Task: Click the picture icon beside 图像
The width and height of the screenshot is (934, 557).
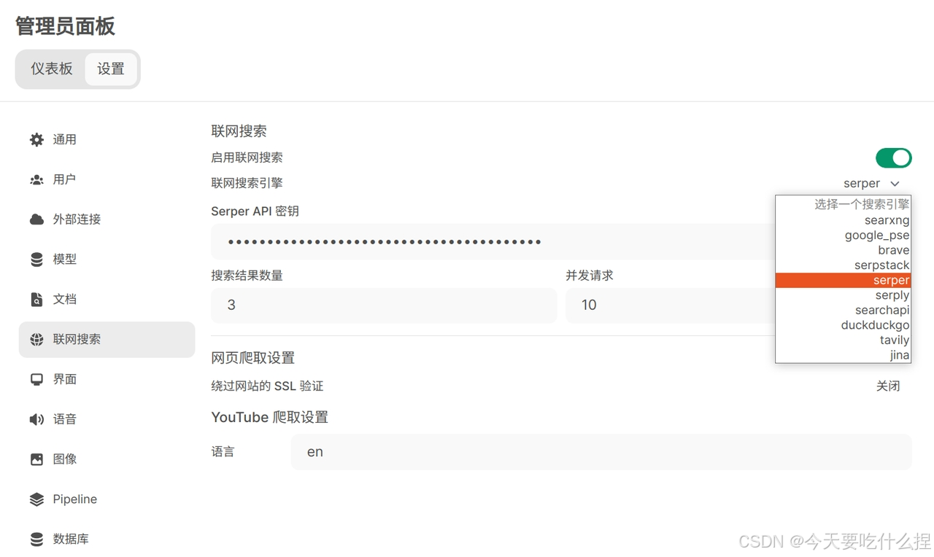Action: (36, 459)
